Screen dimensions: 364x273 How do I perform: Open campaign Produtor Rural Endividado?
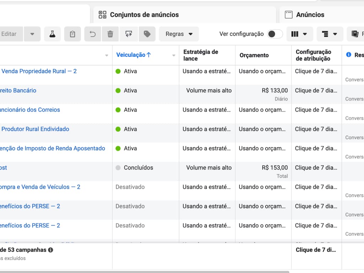pos(35,129)
